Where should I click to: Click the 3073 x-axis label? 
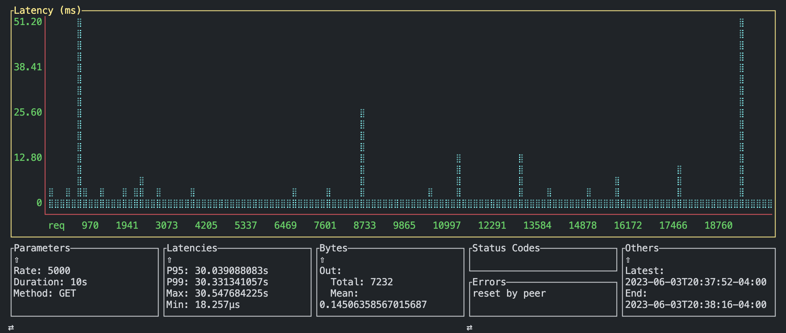coord(167,226)
